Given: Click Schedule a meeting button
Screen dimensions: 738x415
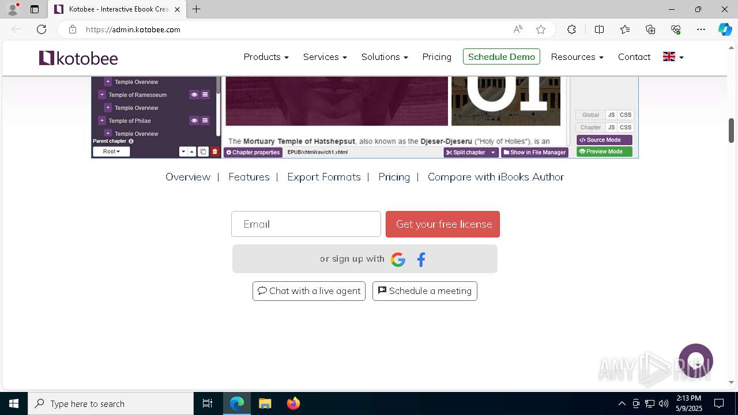Looking at the screenshot, I should point(425,291).
